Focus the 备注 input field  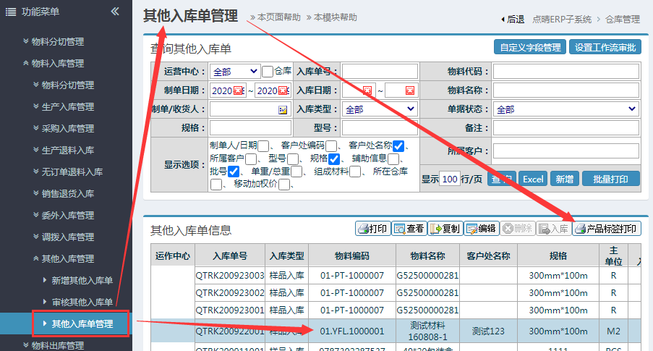click(566, 128)
